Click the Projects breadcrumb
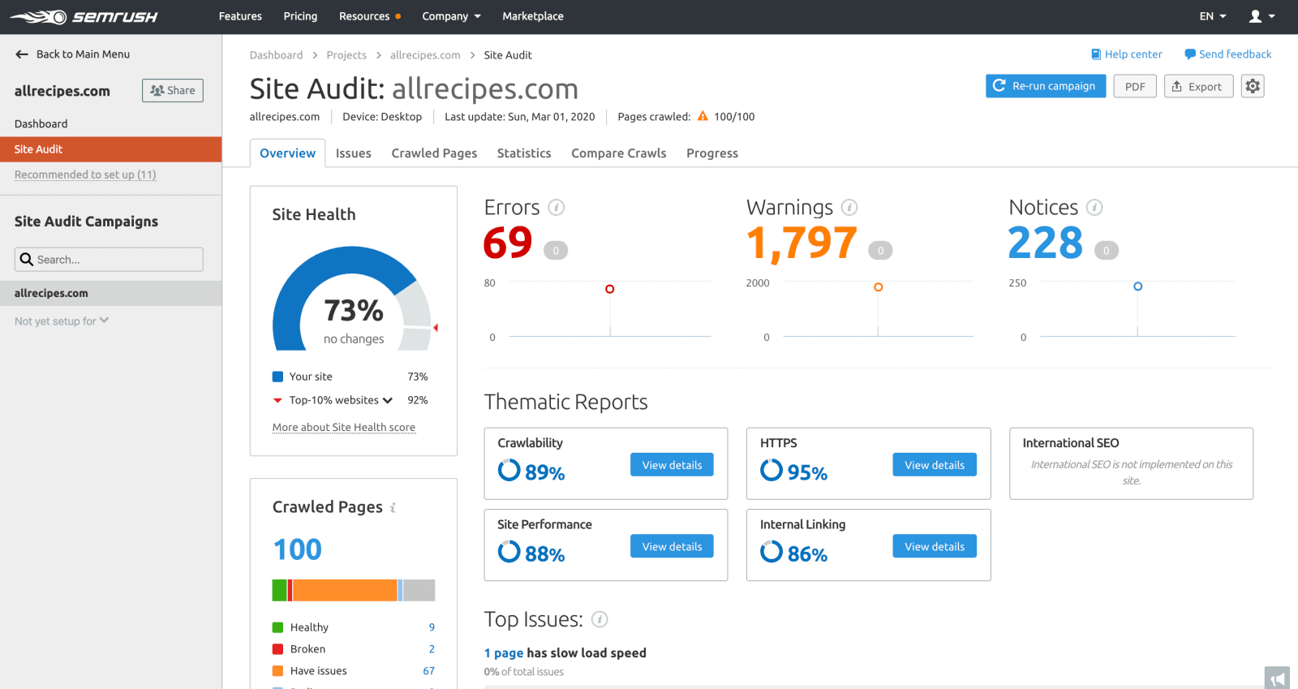 [346, 55]
